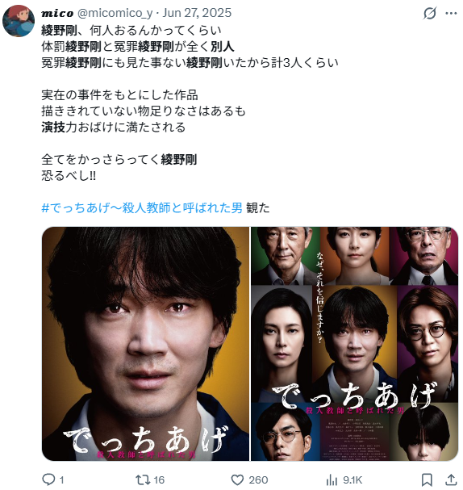View analytics bar chart icon
The height and width of the screenshot is (490, 463).
(x=332, y=480)
